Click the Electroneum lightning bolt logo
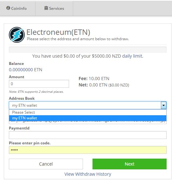The height and width of the screenshot is (189, 172). pyautogui.click(x=17, y=35)
